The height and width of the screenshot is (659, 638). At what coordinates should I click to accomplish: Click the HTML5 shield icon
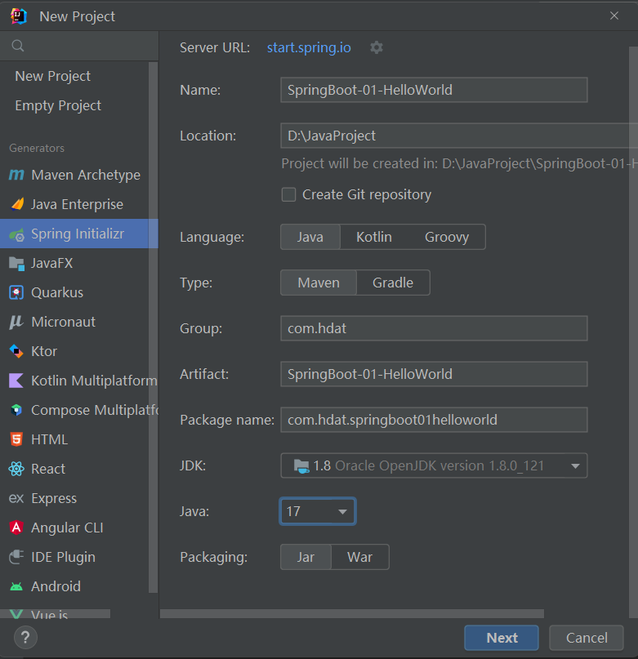tap(16, 439)
